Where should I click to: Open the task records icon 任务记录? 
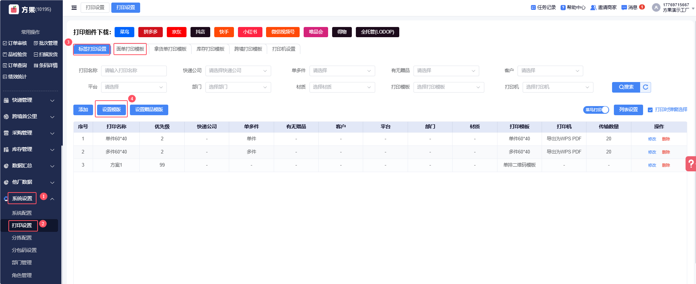533,7
